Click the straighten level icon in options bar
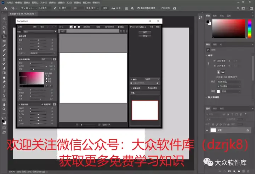Screen dimensions: 255x174 tap(113, 8)
